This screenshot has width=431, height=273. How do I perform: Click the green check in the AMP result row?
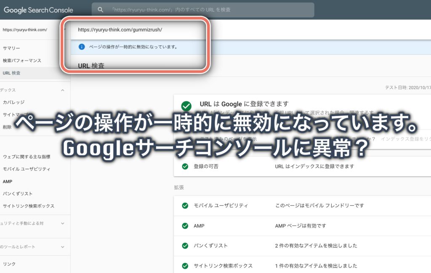tap(185, 226)
